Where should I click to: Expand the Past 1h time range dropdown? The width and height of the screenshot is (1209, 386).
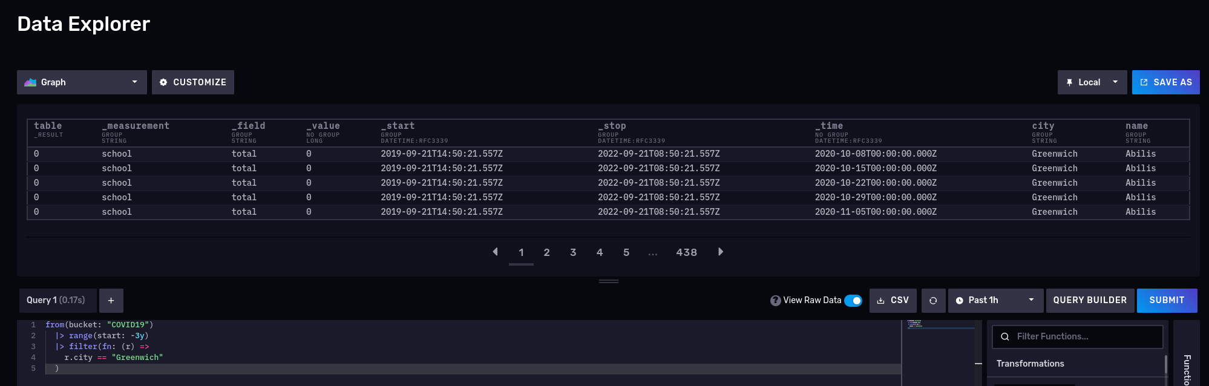[x=995, y=301]
